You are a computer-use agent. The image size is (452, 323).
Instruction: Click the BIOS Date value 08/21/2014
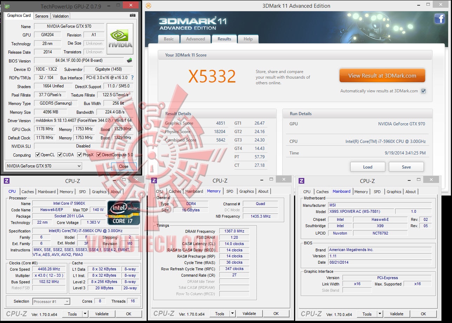click(x=380, y=262)
